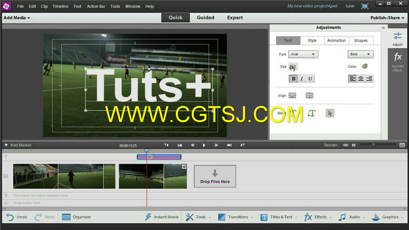Go to next edit point
This screenshot has height=230, width=409.
tap(229, 145)
